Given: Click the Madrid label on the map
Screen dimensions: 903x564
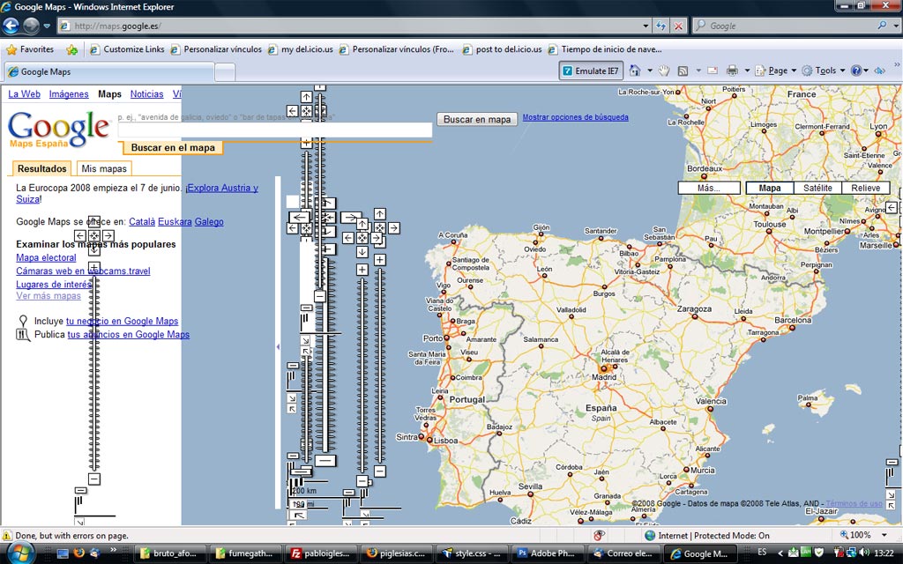Looking at the screenshot, I should (604, 377).
